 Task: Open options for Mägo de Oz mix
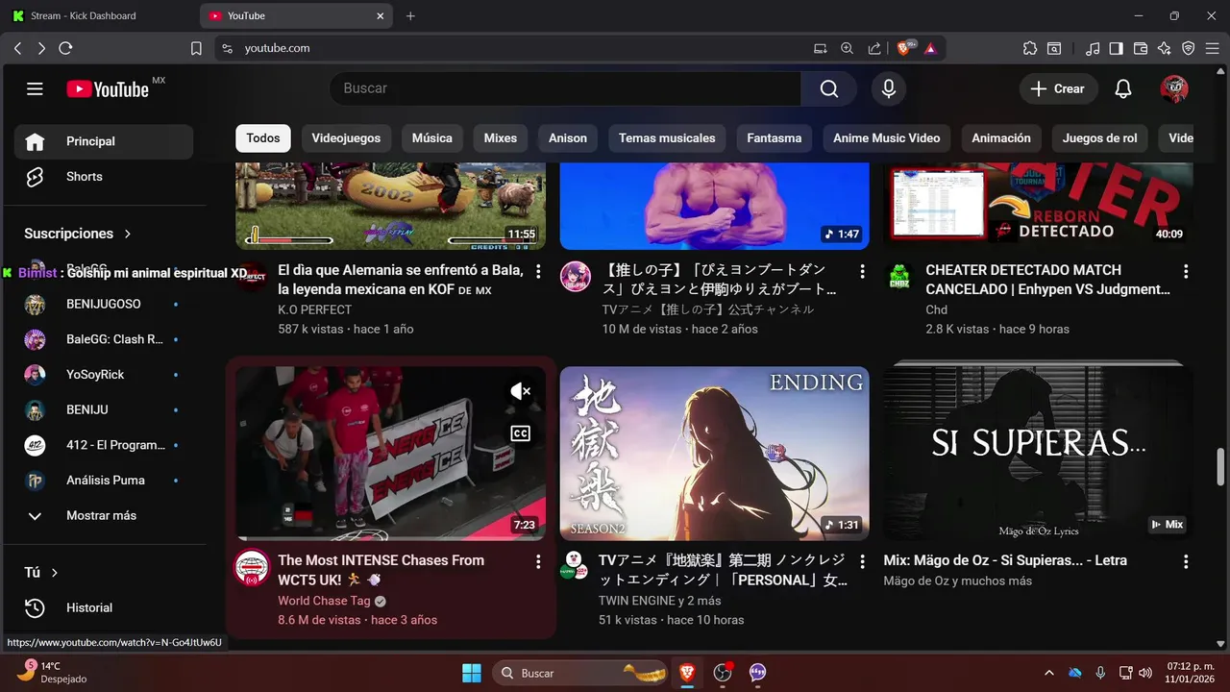[1186, 561]
